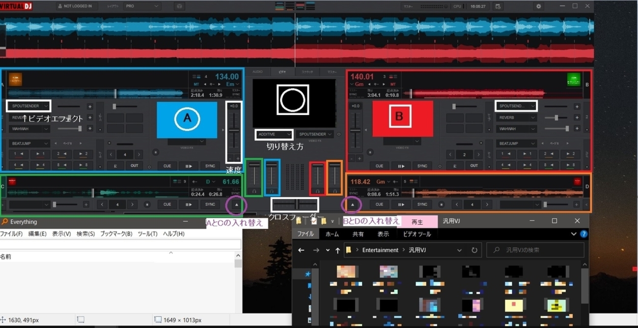Open deck A key Em dropdown
This screenshot has width=638, height=328.
232,84
